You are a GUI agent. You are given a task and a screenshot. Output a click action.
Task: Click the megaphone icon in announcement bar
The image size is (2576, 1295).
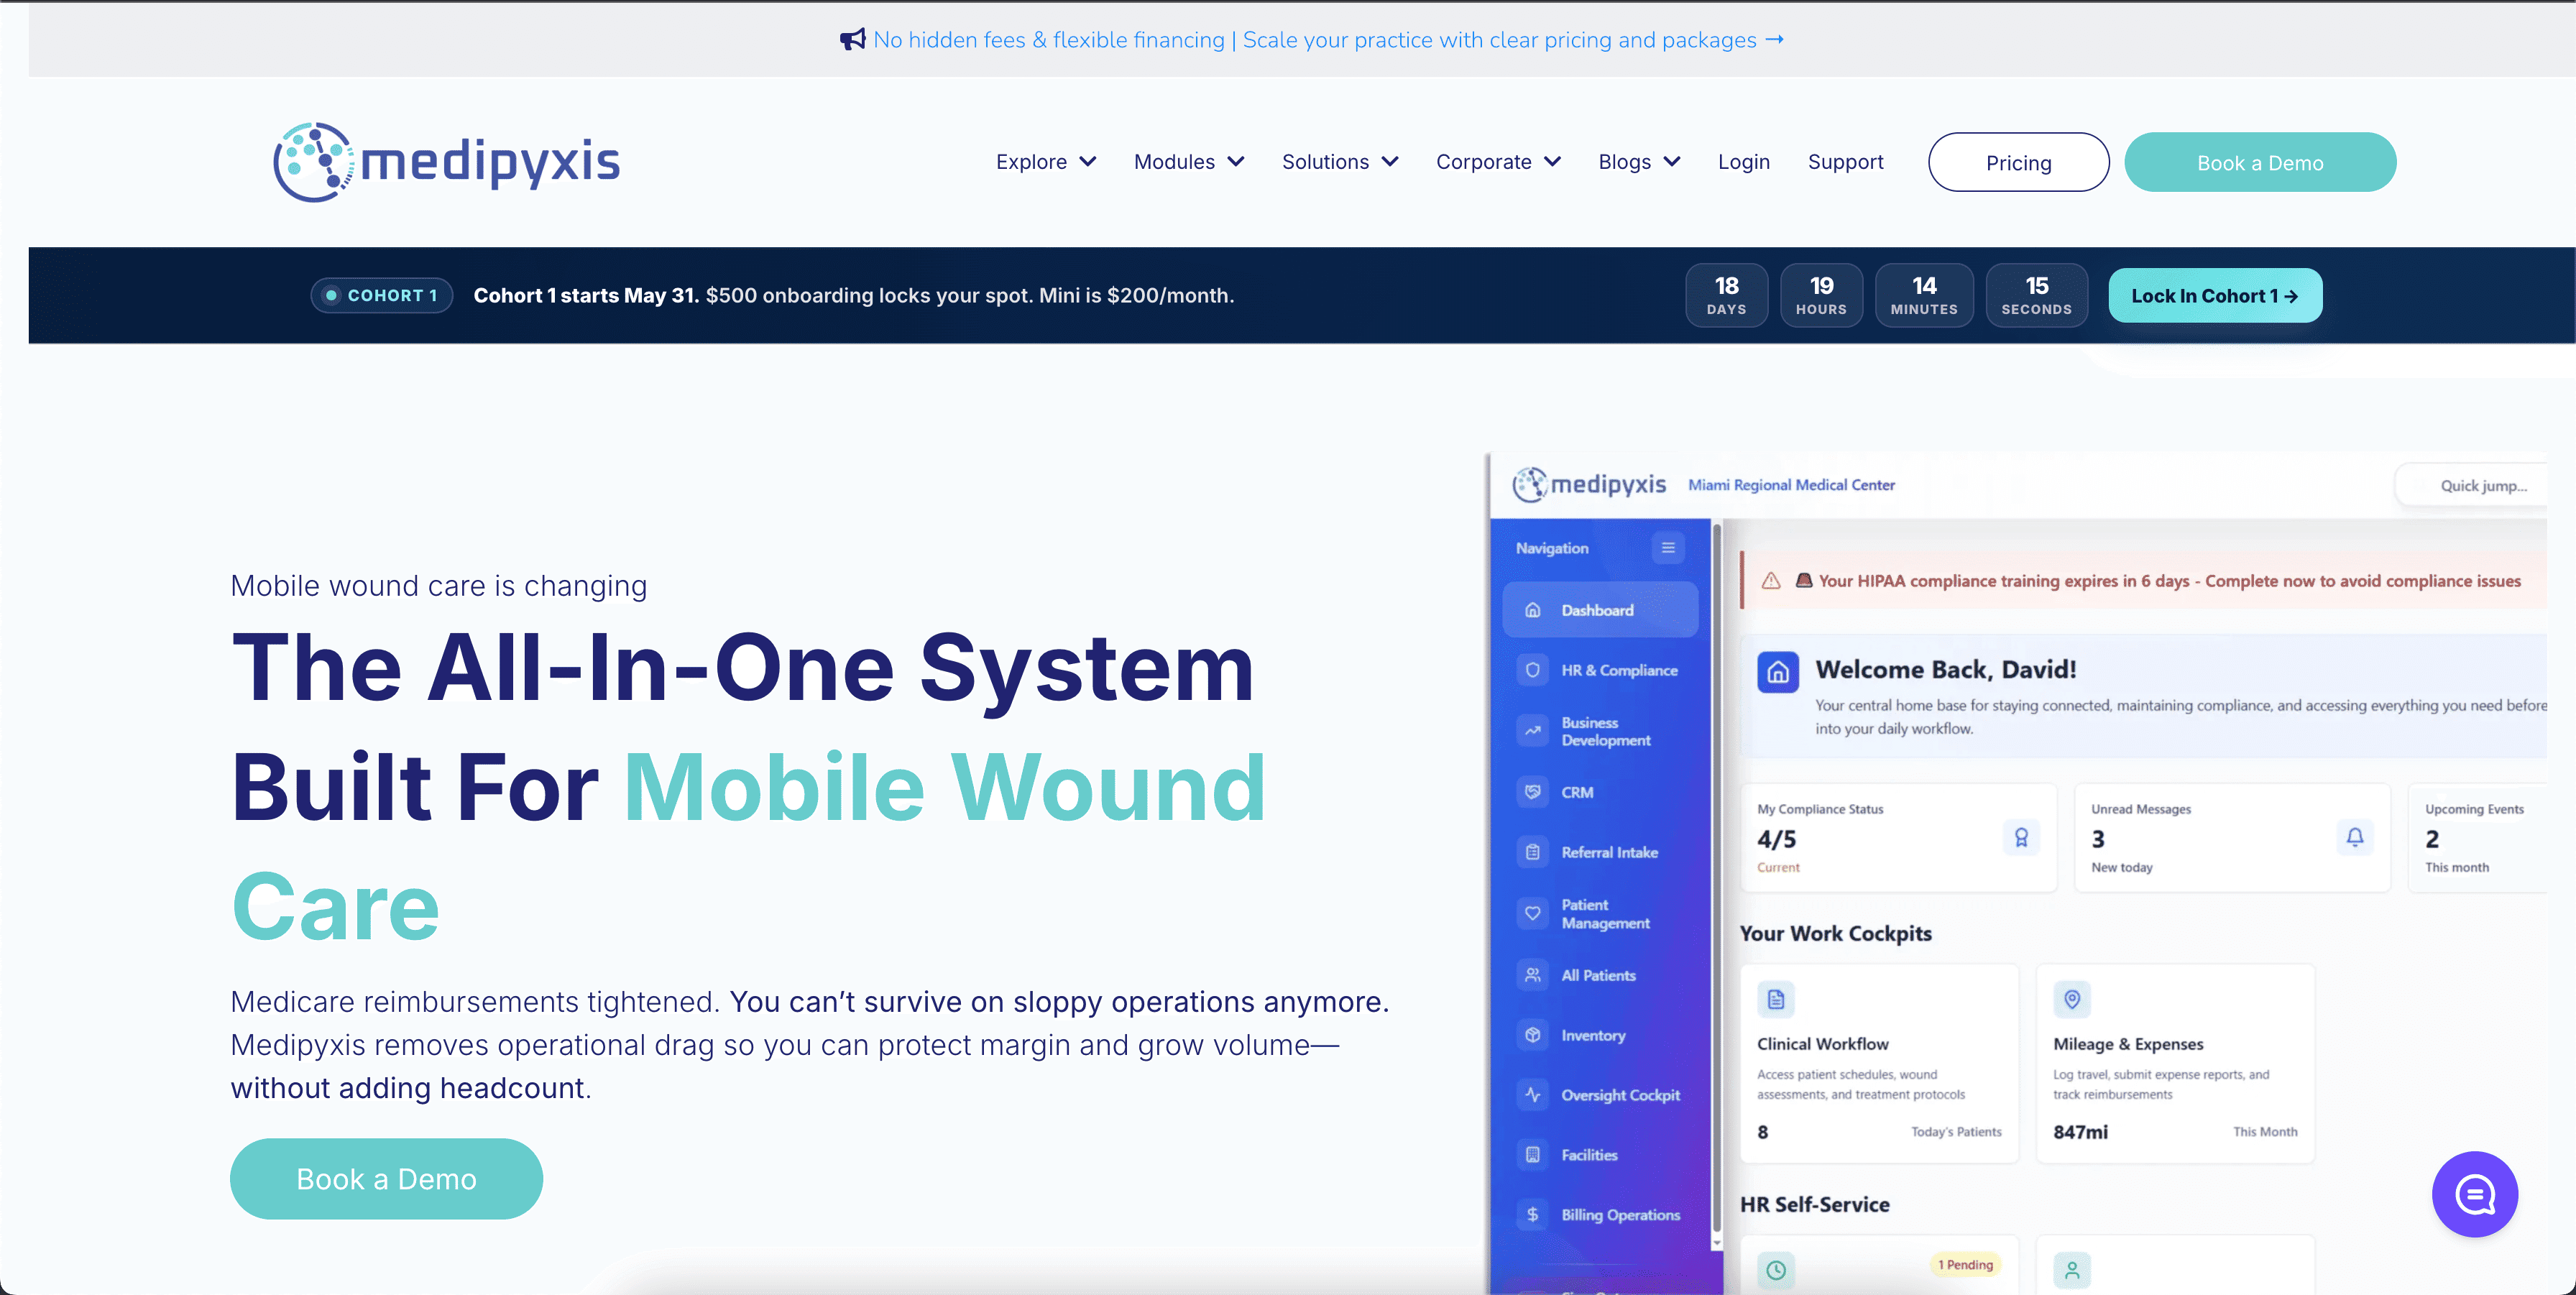(852, 40)
